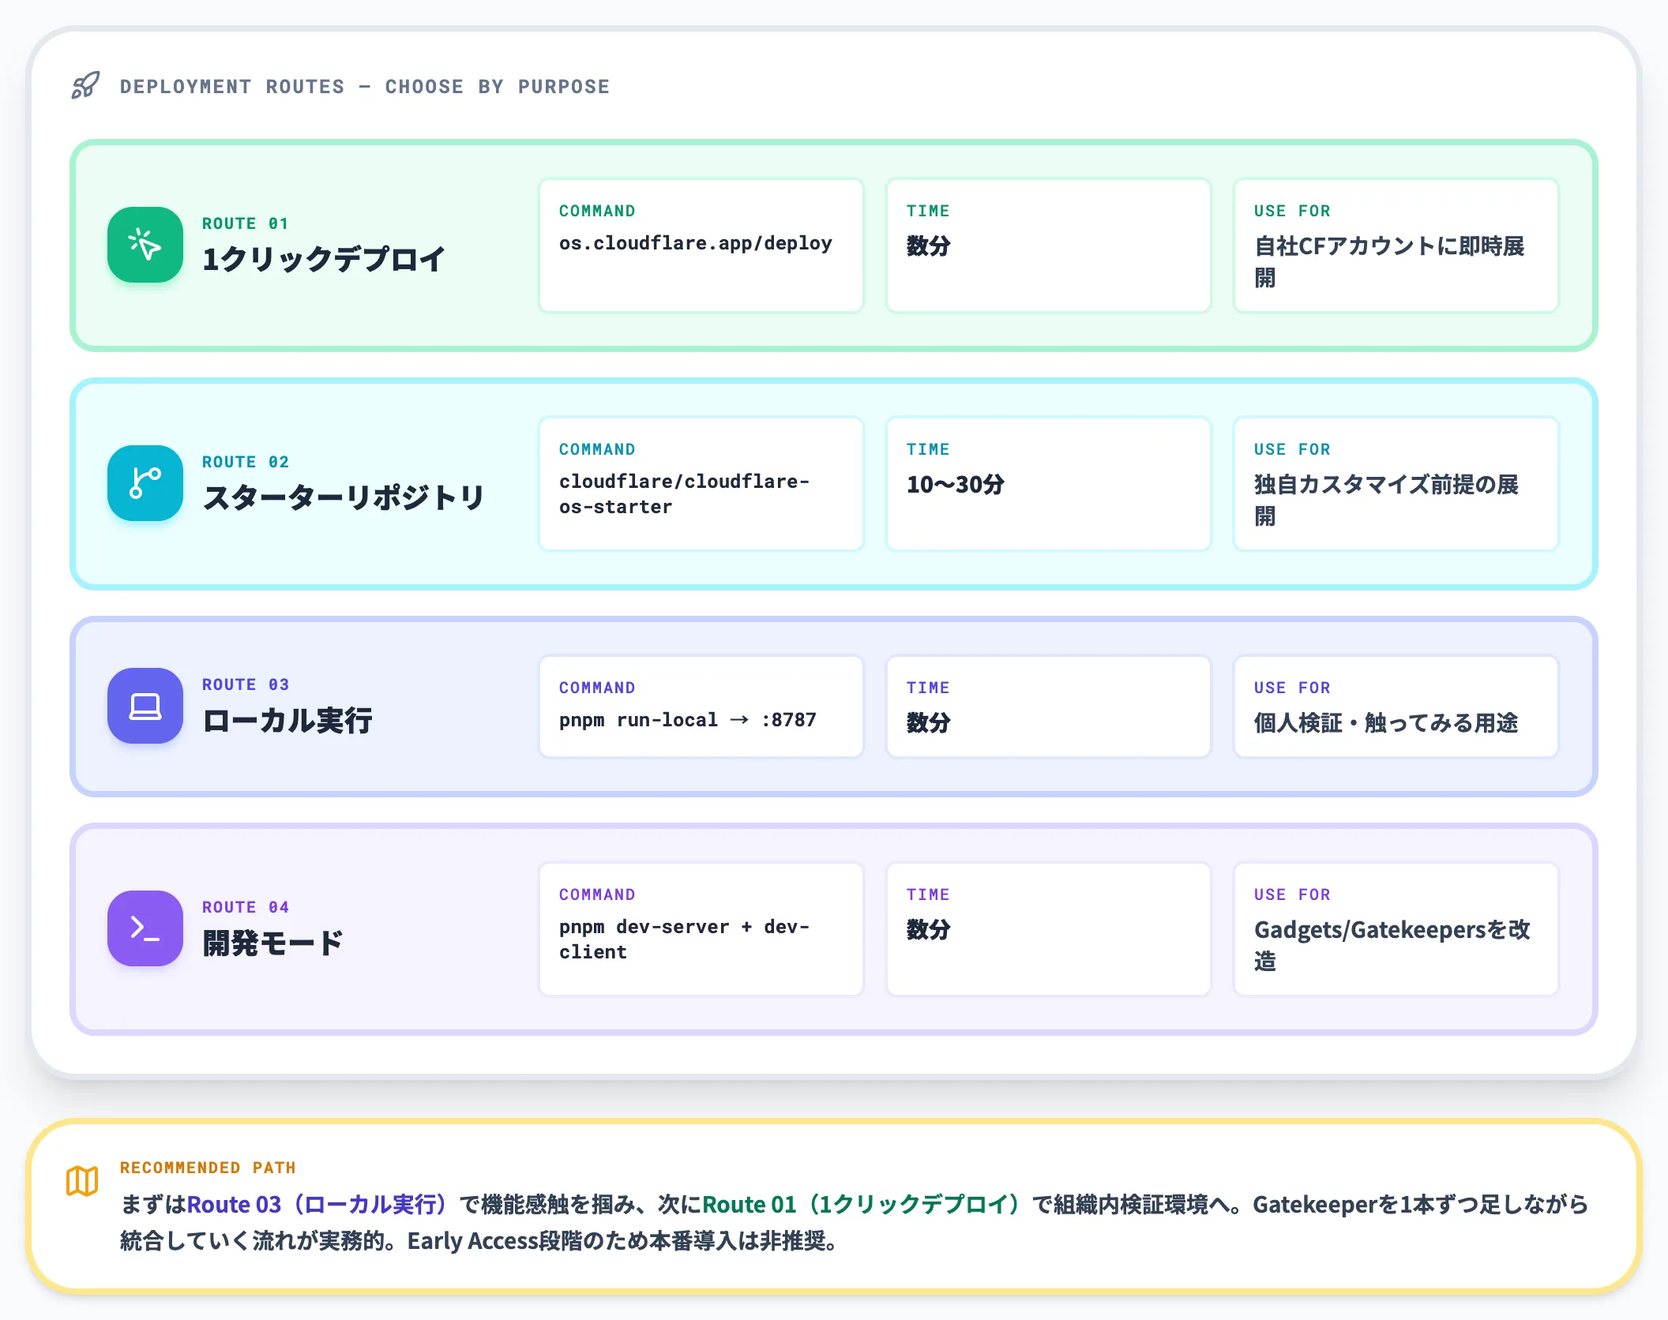Click the Gadgets/Gatekeepersを改造 use-for text
This screenshot has height=1320, width=1668.
(x=1392, y=945)
